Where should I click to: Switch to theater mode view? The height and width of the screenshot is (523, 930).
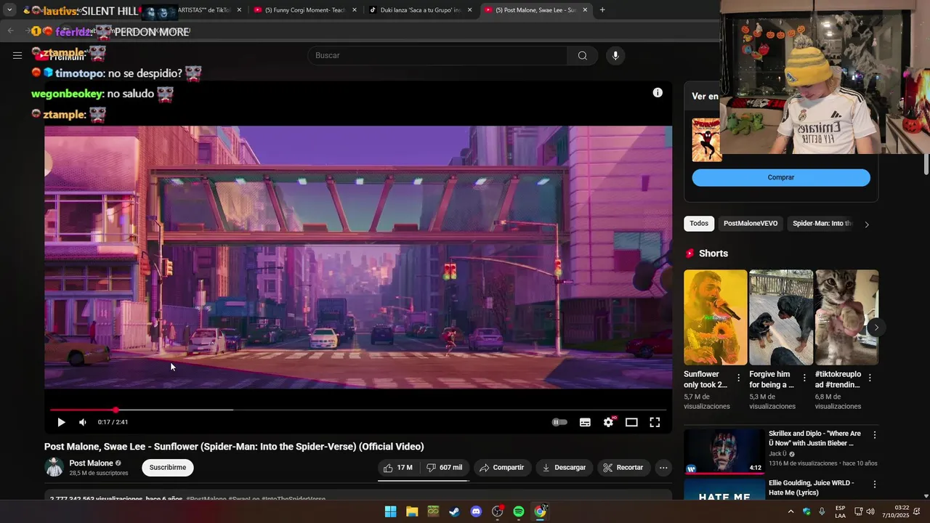[x=631, y=422]
